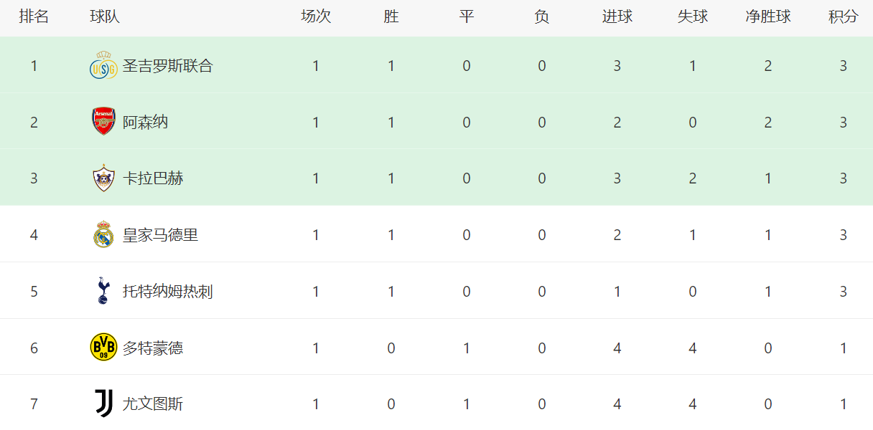Viewport: 873px width, 430px height.
Task: Click the Juventus club logo
Action: (103, 403)
